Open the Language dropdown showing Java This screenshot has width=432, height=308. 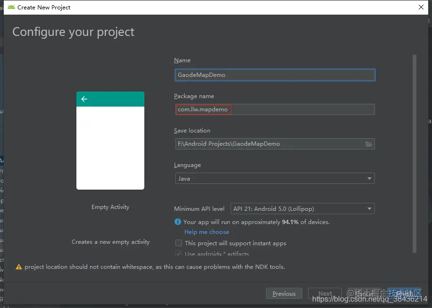pos(275,178)
